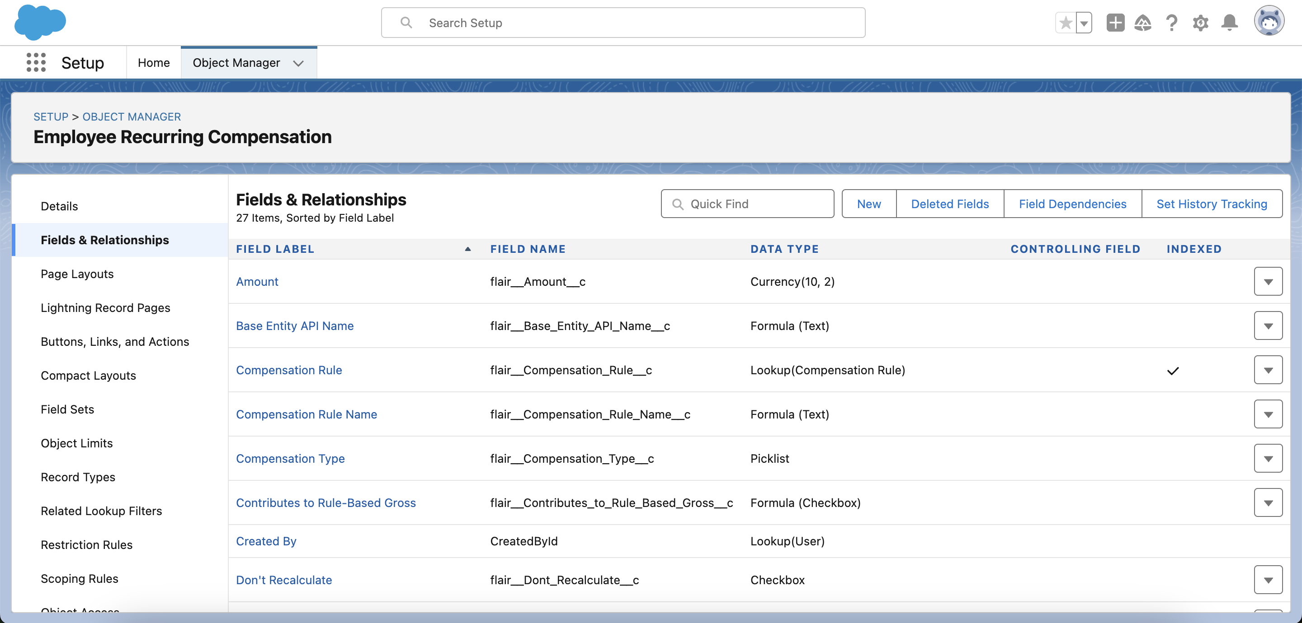Viewport: 1302px width, 623px height.
Task: Open the favorites list dropdown arrow
Action: point(1083,23)
